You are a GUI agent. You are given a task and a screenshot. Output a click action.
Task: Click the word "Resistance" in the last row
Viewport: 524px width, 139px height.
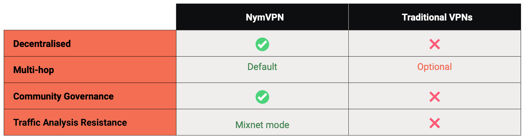tap(104, 123)
